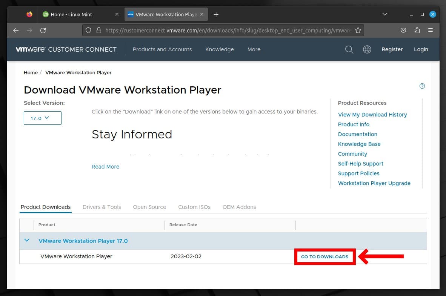
Task: Click the language globe icon
Action: pos(367,49)
